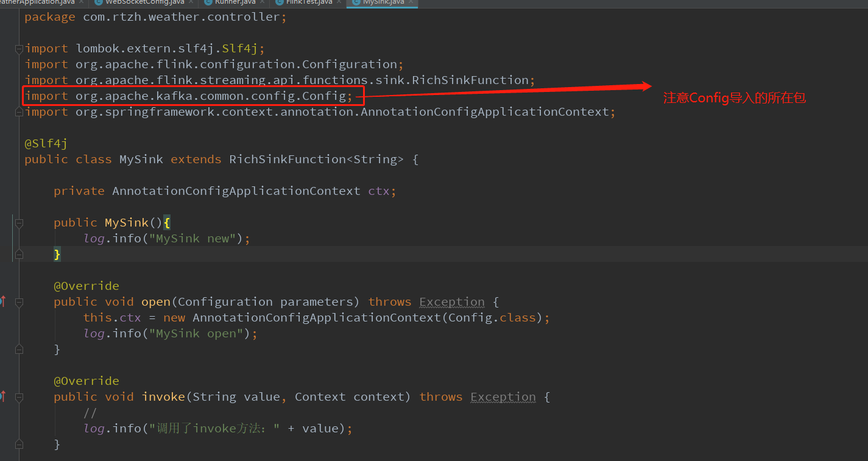Collapse the import block fold marker
The image size is (868, 461).
pos(19,49)
